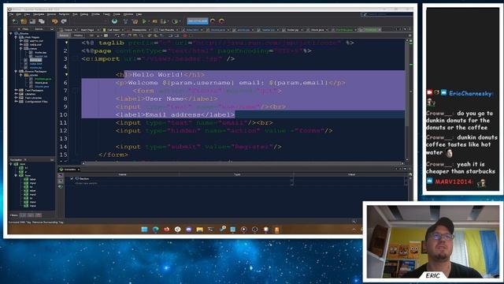Image resolution: width=504 pixels, height=284 pixels.
Task: Click the Clean and Build icon
Action: pos(135,21)
